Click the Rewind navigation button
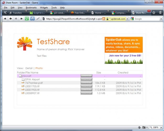The image size is (164, 131). (5, 19)
